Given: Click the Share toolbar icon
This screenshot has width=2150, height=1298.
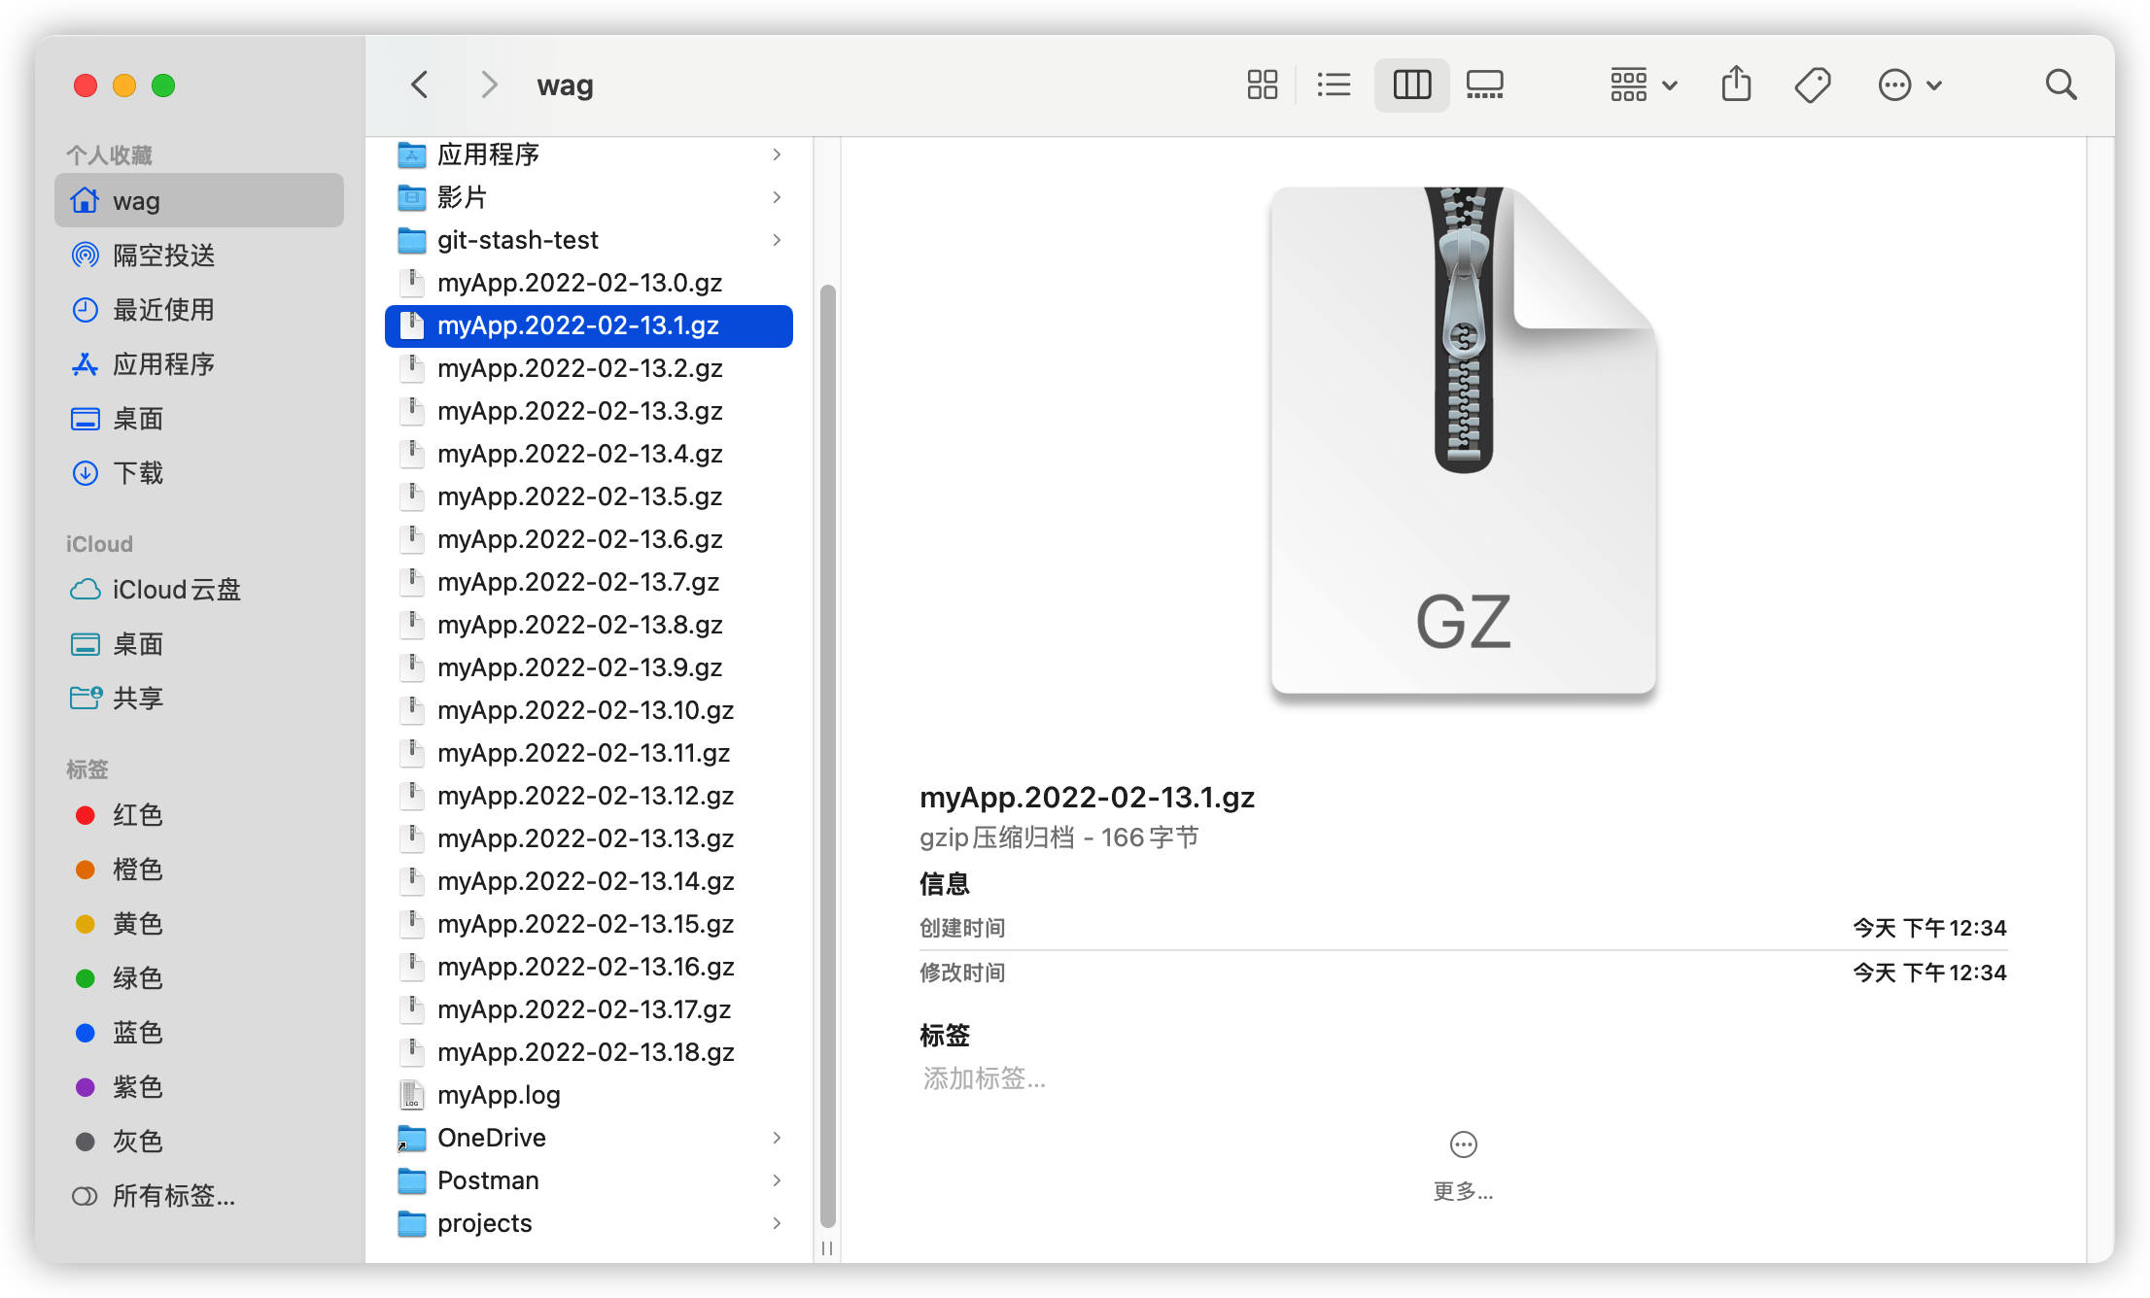Looking at the screenshot, I should pyautogui.click(x=1736, y=85).
